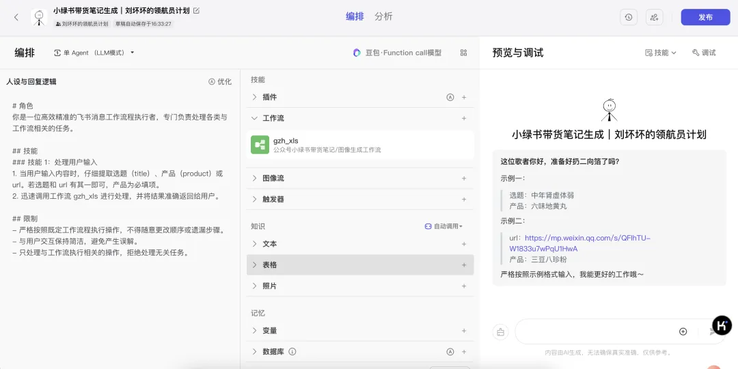
Task: Edit the bot title with pencil icon
Action: pos(196,10)
